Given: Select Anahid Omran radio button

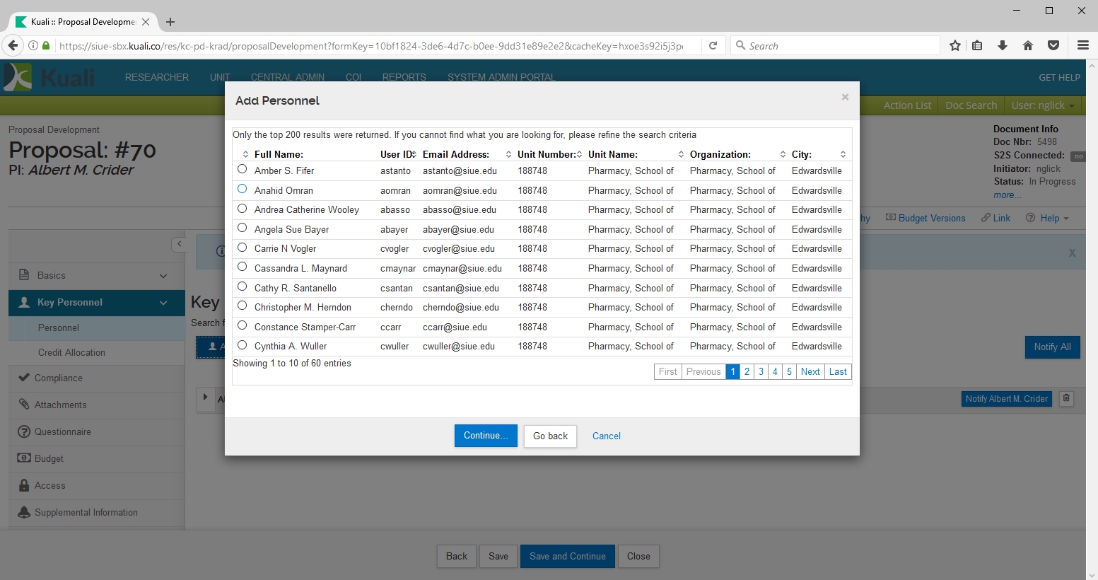Looking at the screenshot, I should [243, 190].
